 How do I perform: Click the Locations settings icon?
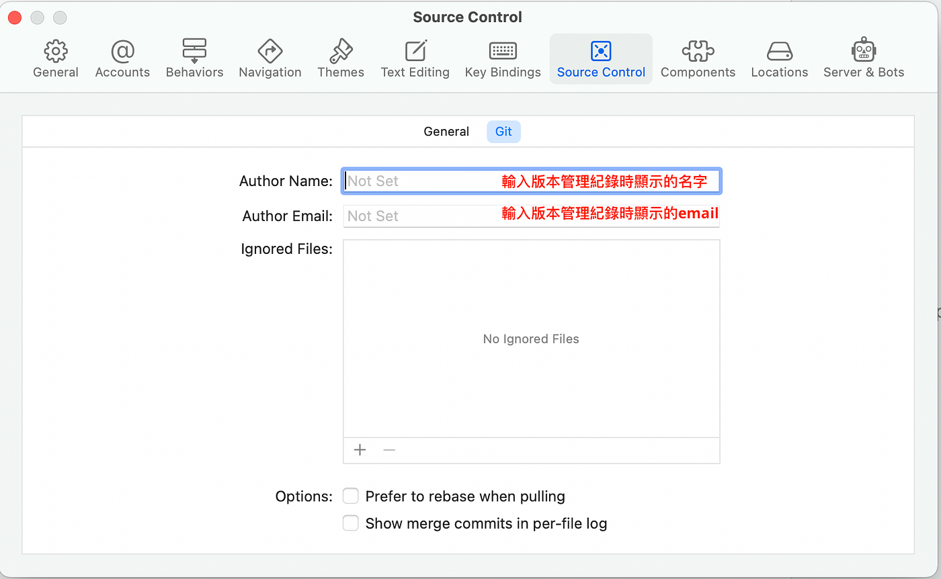pyautogui.click(x=779, y=57)
